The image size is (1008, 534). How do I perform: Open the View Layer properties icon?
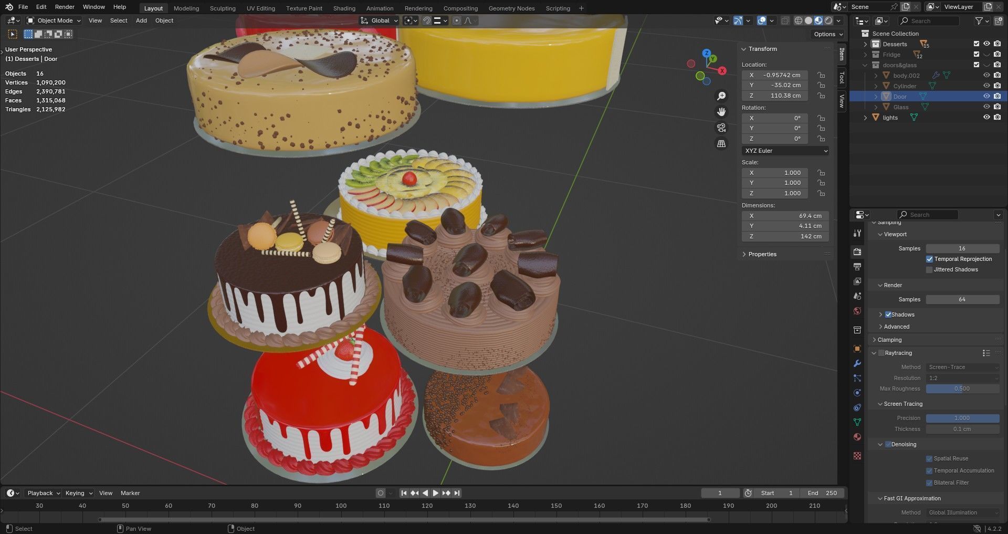tap(857, 281)
